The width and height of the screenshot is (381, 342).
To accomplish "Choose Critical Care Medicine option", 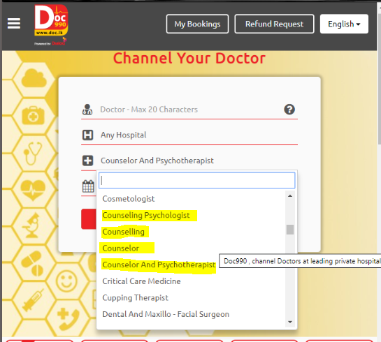I will point(191,281).
